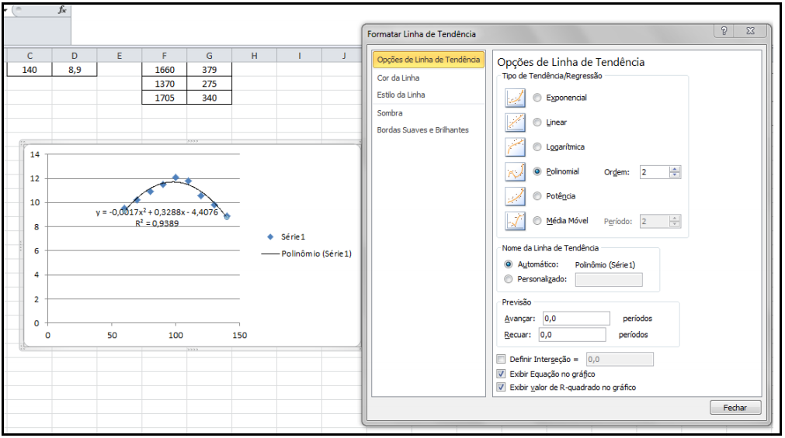Select the Exponencial radio button
This screenshot has height=438, width=785.
pyautogui.click(x=537, y=98)
